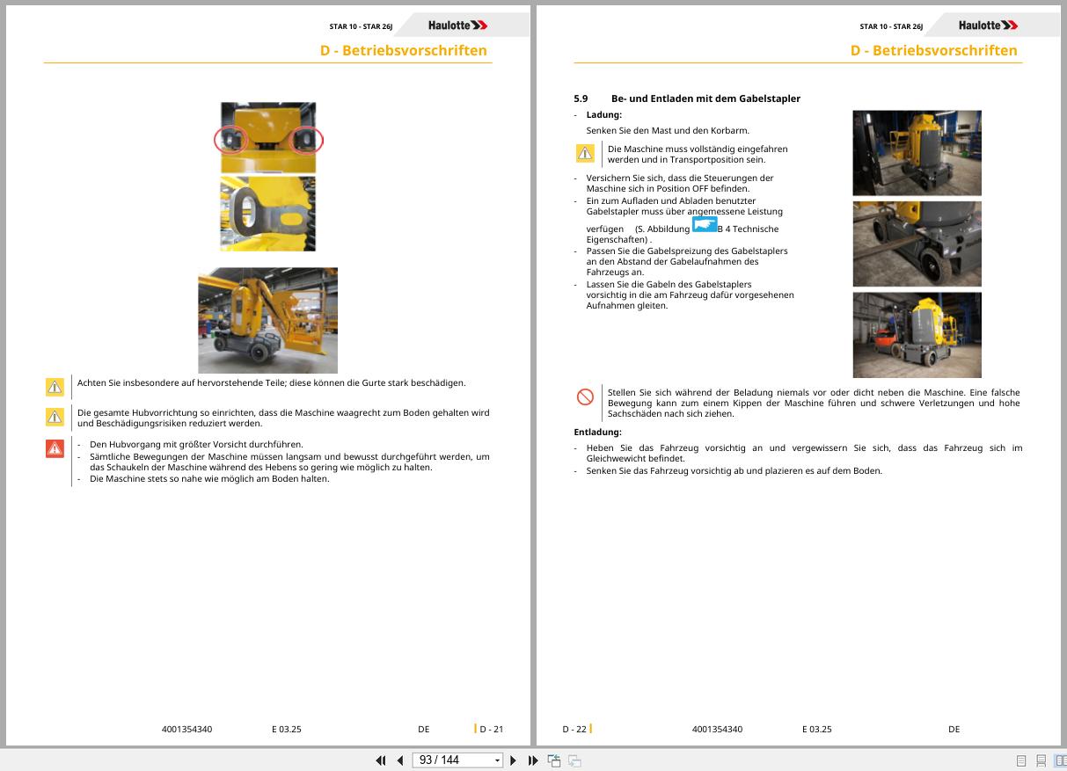Click the go to previous view icon
This screenshot has height=771, width=1067.
(x=554, y=760)
